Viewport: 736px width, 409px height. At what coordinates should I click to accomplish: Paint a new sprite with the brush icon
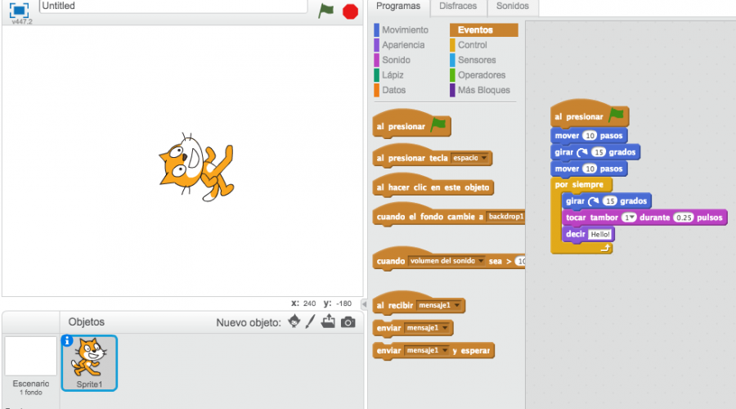click(x=311, y=321)
